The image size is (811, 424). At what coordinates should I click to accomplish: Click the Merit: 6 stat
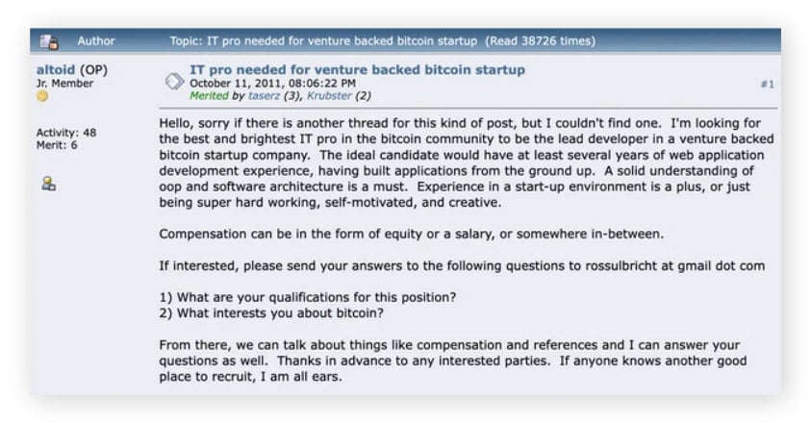(57, 145)
